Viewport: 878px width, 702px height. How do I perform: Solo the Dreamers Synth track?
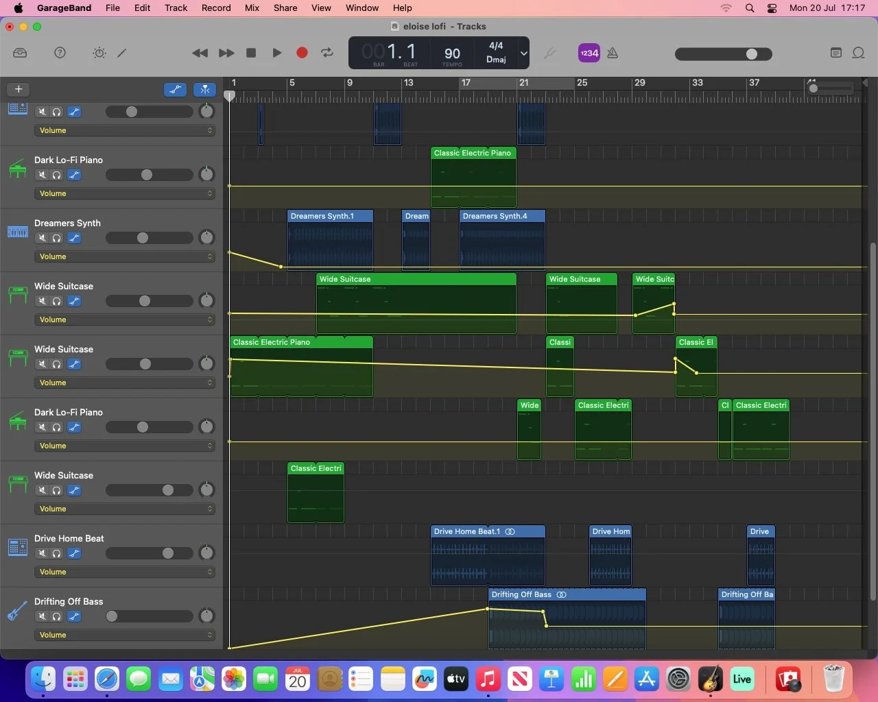point(56,238)
